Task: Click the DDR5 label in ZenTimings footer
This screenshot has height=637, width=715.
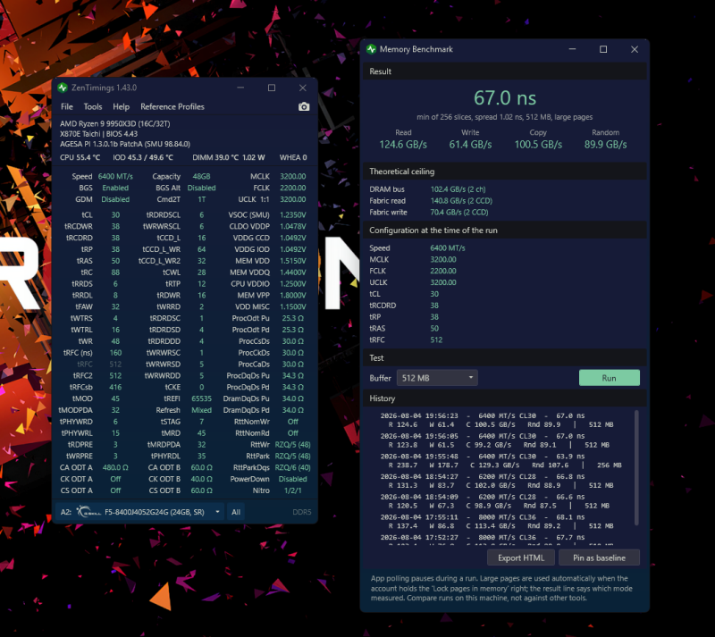Action: pos(302,512)
